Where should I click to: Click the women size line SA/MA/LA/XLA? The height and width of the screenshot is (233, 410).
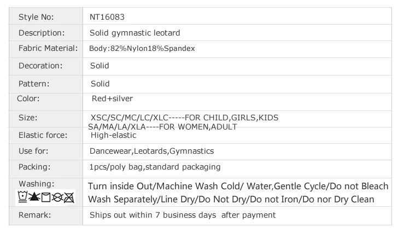[163, 127]
